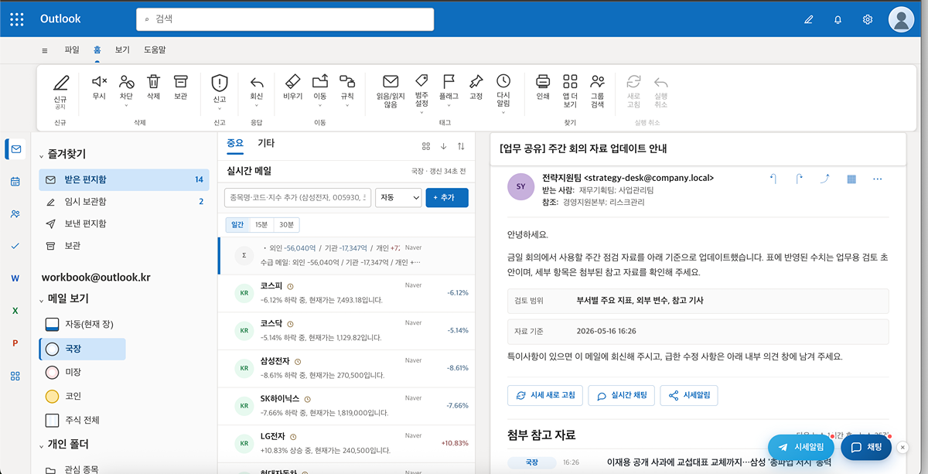Image resolution: width=928 pixels, height=474 pixels.
Task: Open the notifications bell
Action: 838,19
